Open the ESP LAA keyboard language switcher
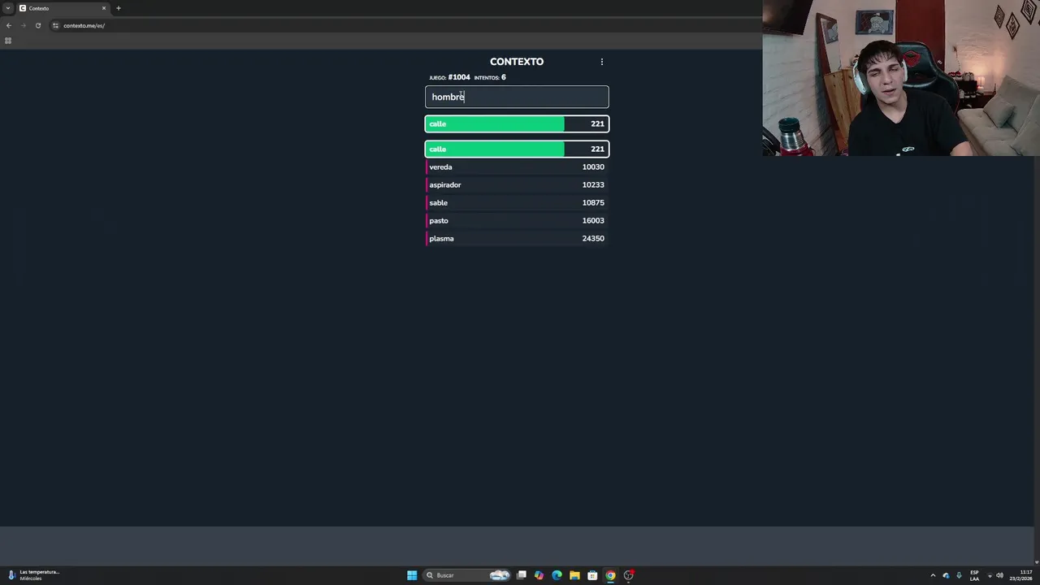Image resolution: width=1040 pixels, height=585 pixels. click(x=974, y=575)
